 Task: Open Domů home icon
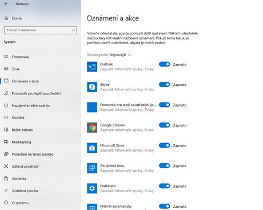coord(6,18)
